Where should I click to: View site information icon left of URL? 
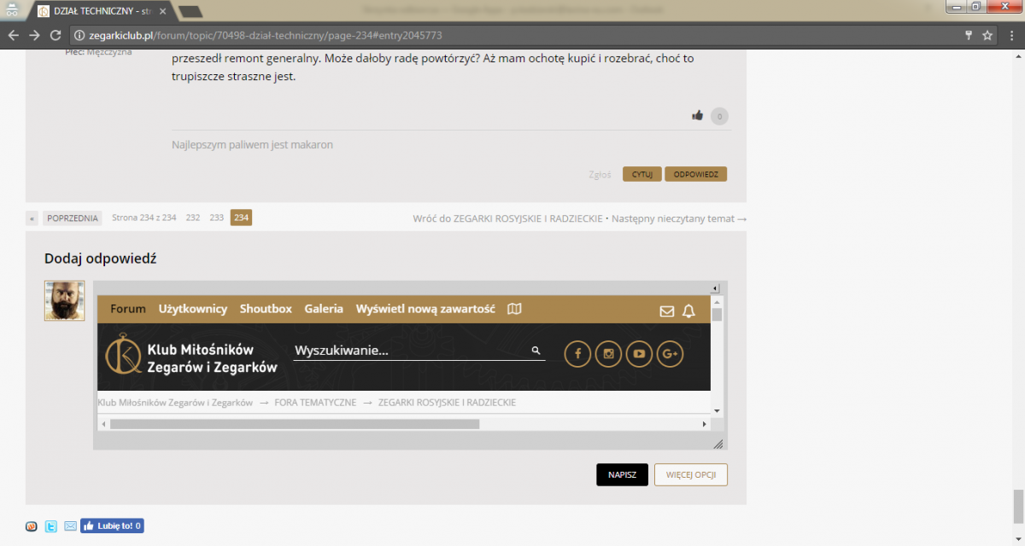[x=79, y=36]
